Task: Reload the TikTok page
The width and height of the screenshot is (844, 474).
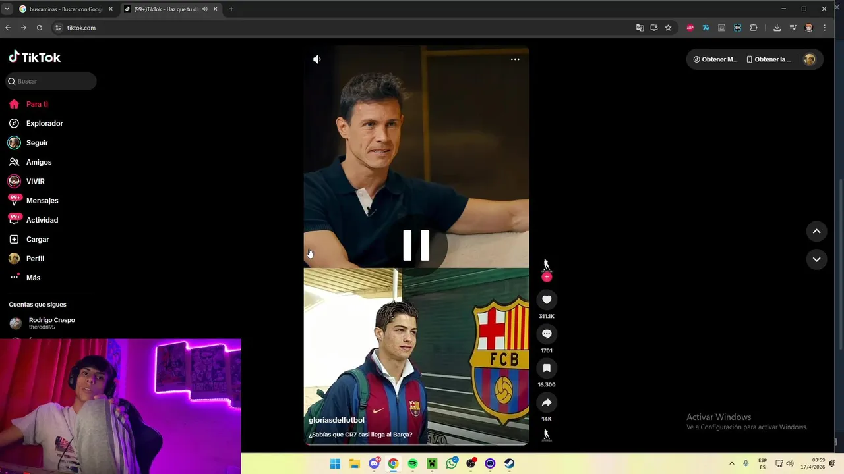Action: (x=40, y=28)
